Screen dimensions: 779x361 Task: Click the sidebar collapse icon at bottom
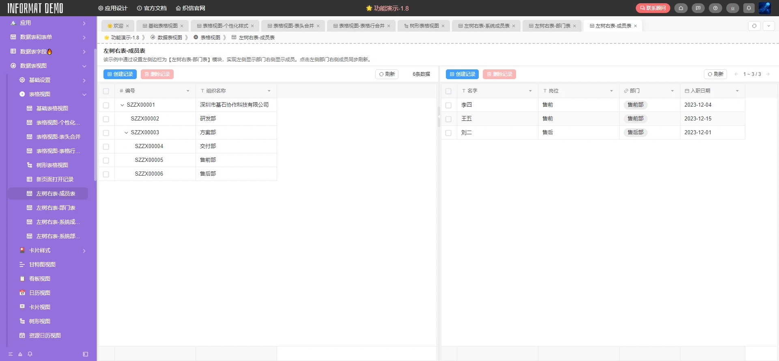(85, 354)
